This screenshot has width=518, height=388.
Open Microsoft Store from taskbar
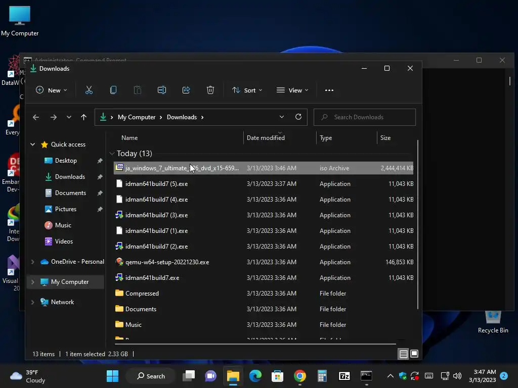click(x=278, y=376)
